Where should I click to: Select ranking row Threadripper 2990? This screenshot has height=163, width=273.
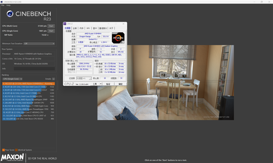(x=29, y=99)
